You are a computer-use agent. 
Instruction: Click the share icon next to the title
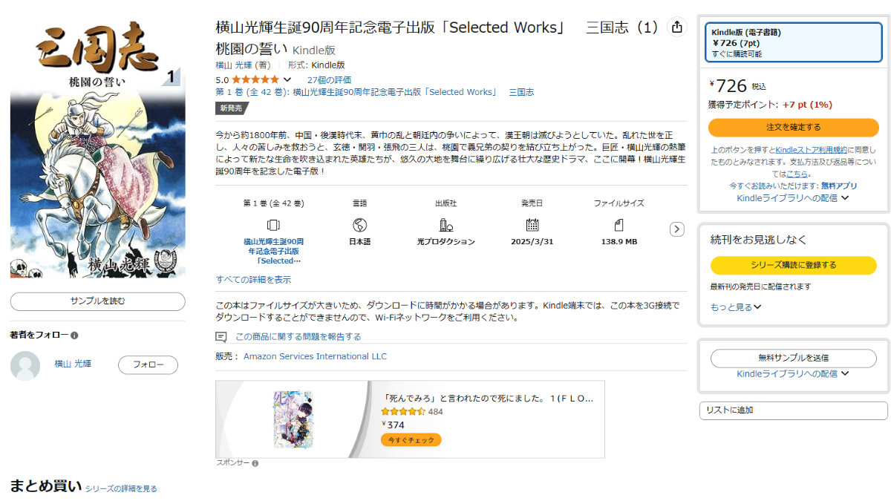676,27
